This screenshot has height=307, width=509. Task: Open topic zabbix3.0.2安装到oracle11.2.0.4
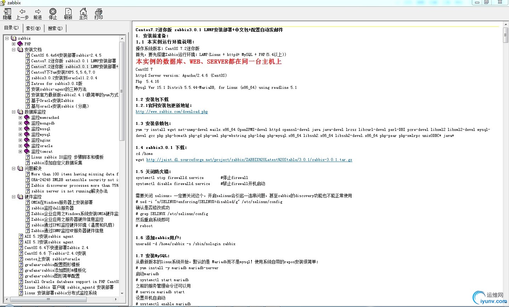64,78
